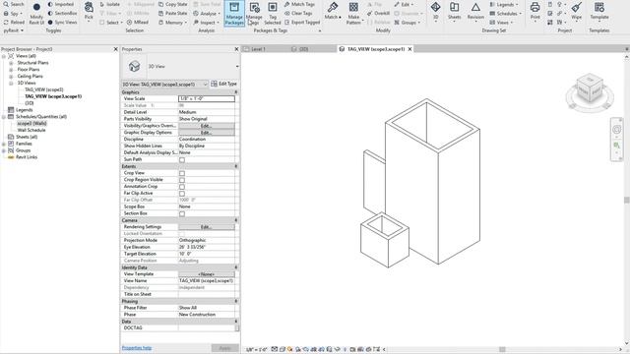Select Legends in Project Browser
The width and height of the screenshot is (630, 354).
[x=24, y=110]
